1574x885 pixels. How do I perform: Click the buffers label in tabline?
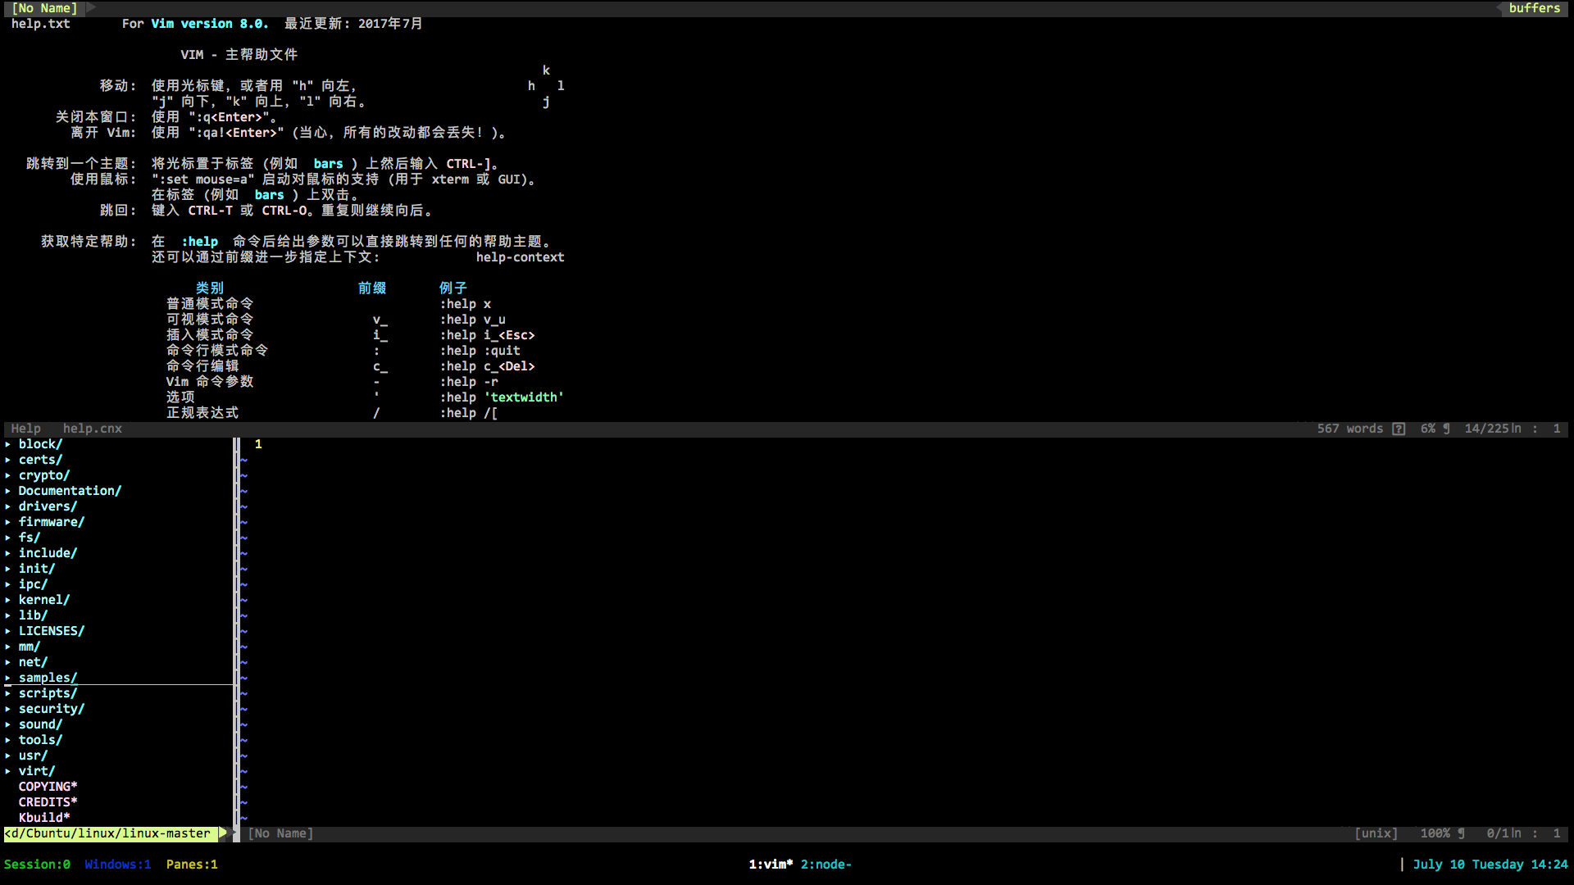pos(1534,8)
